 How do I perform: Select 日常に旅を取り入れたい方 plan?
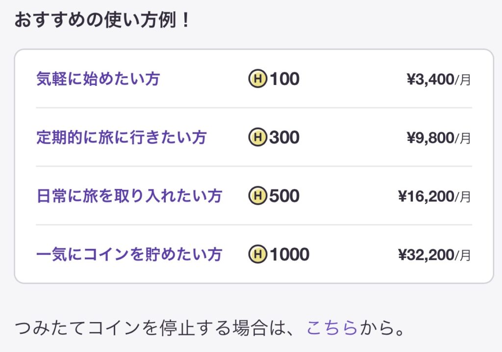click(x=129, y=196)
